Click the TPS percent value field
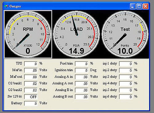 click(31, 64)
